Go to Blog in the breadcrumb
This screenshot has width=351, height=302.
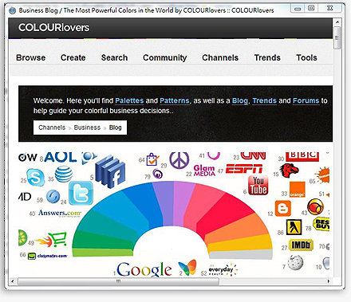tap(116, 127)
